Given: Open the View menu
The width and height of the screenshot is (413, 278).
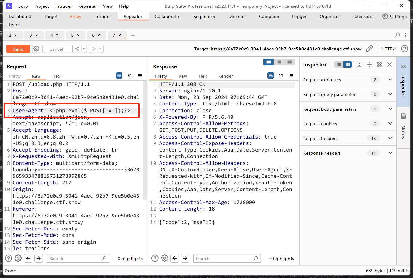Looking at the screenshot, I should pos(108,6).
